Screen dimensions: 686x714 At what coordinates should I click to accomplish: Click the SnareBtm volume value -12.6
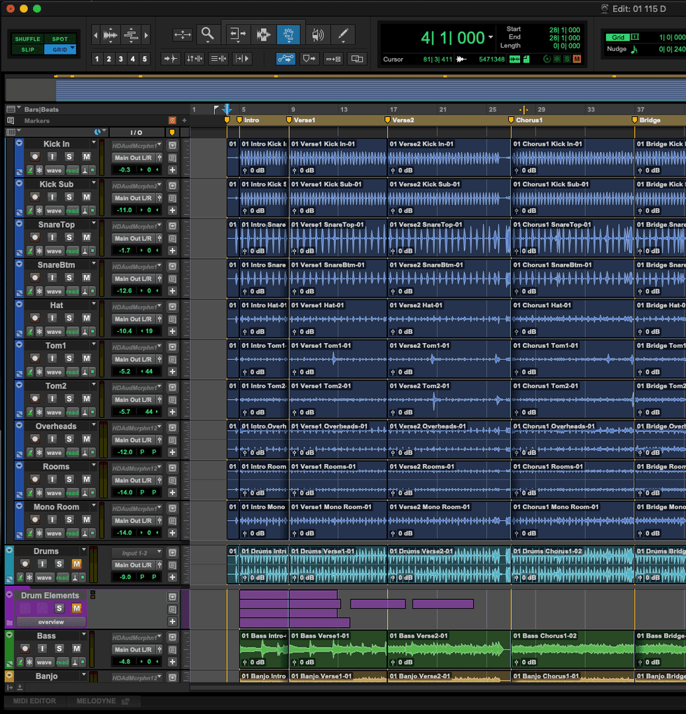coord(125,291)
